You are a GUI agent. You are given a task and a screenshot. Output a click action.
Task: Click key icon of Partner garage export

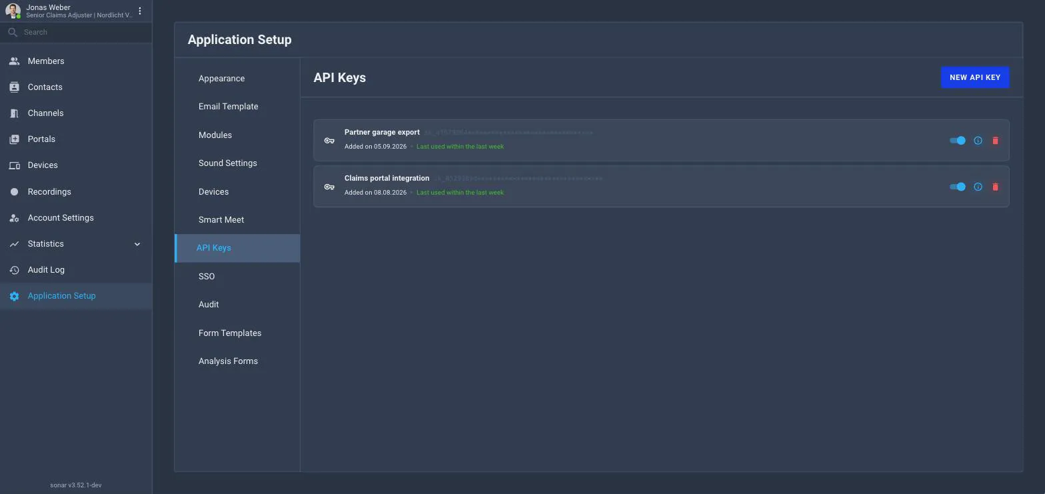coord(329,141)
